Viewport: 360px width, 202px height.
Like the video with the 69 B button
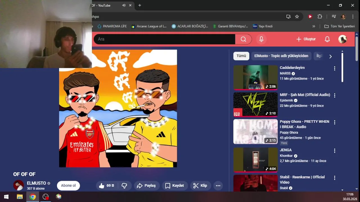click(x=106, y=185)
